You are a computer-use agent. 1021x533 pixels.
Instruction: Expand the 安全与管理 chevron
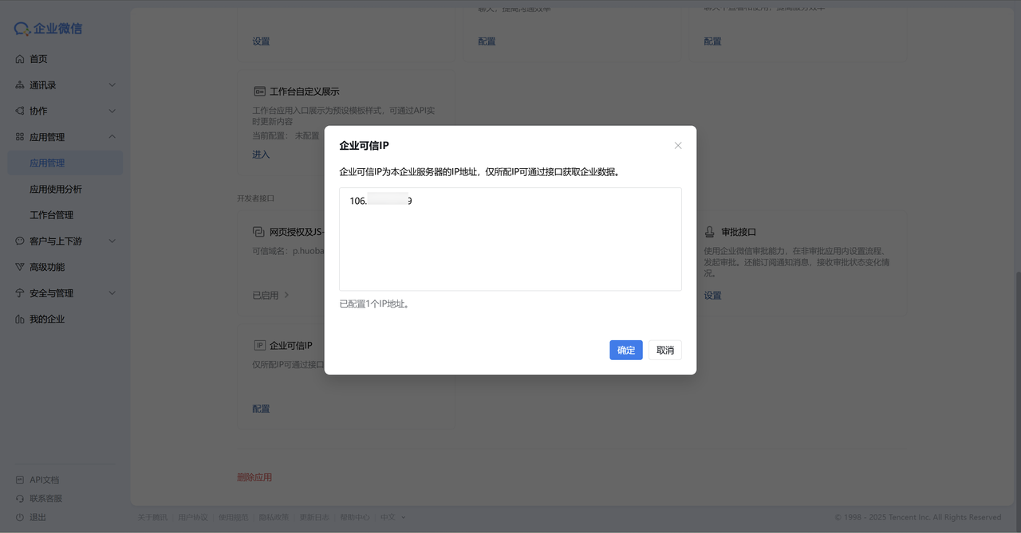point(112,293)
